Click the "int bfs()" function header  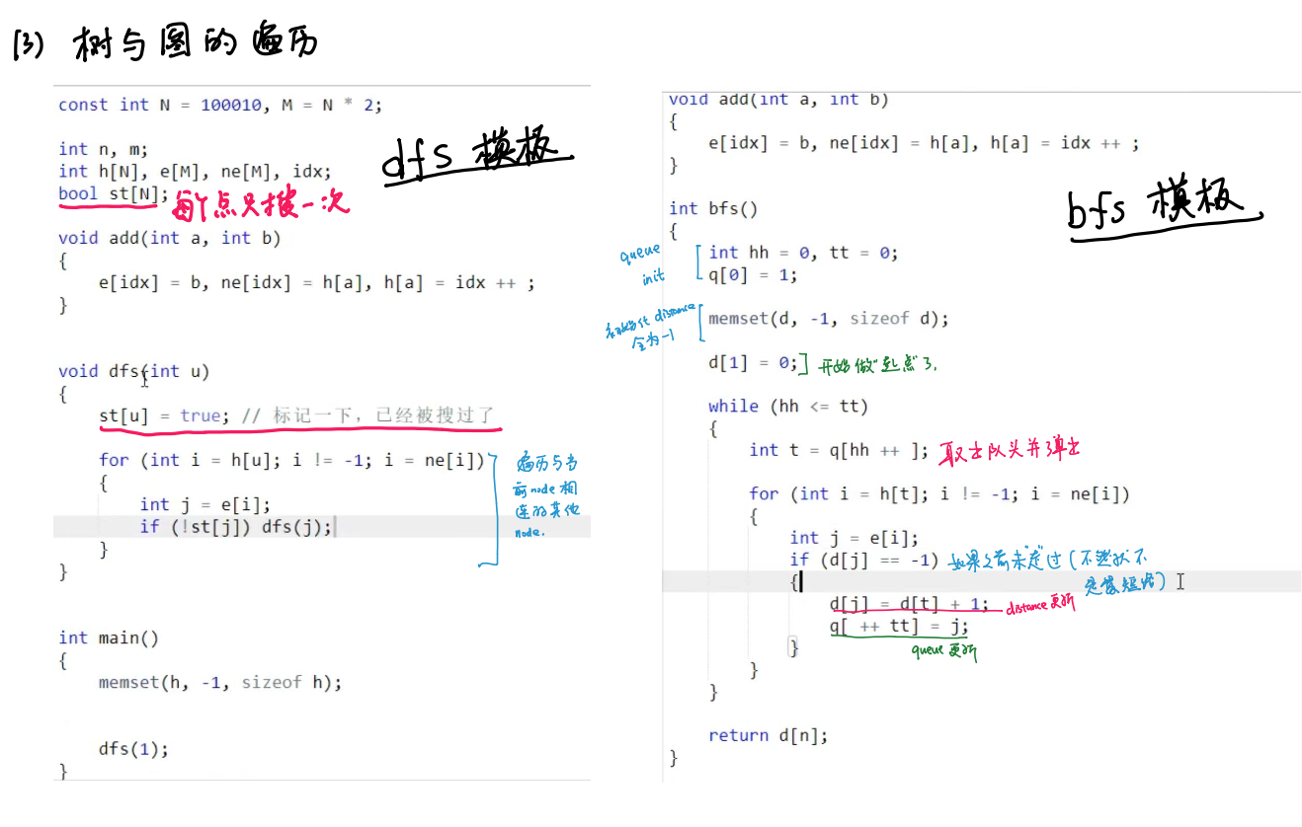pyautogui.click(x=713, y=208)
